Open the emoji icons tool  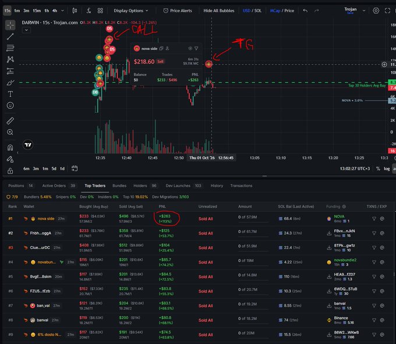pos(10,105)
